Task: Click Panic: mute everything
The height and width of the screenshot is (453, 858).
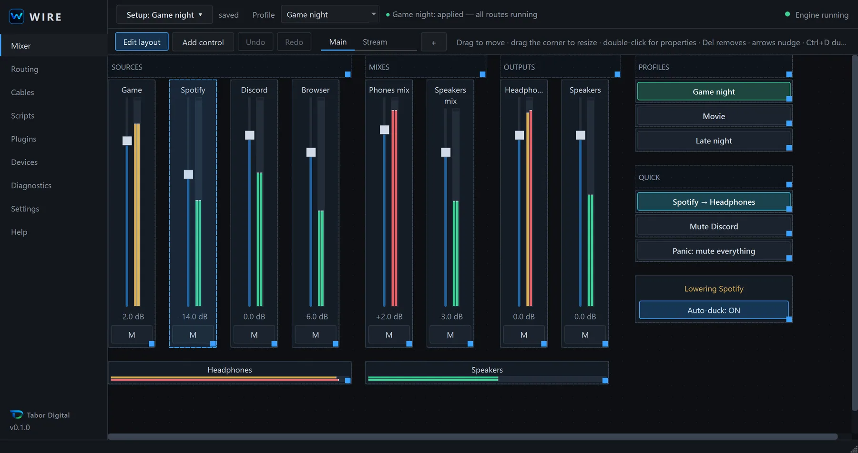Action: click(714, 251)
